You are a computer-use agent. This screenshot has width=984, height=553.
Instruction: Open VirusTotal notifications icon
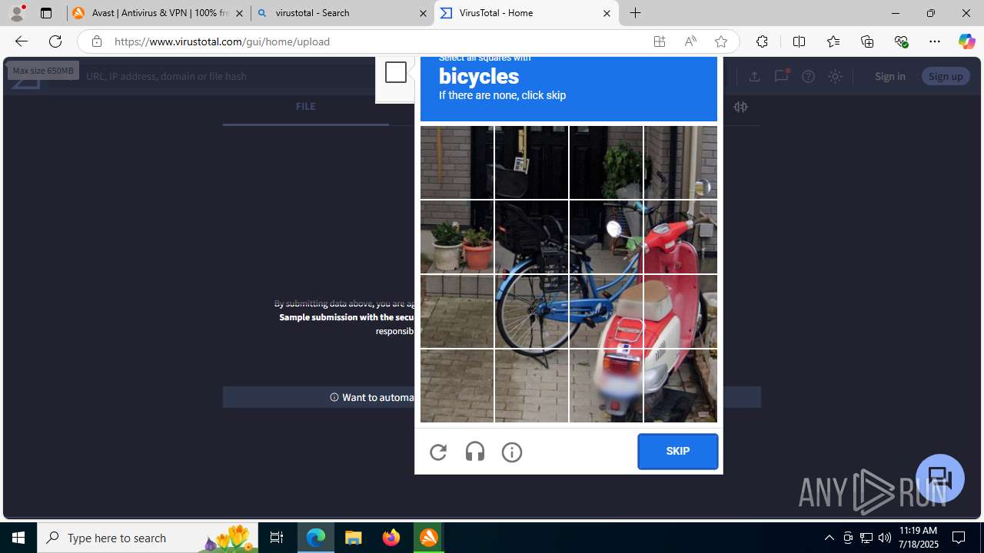click(781, 76)
